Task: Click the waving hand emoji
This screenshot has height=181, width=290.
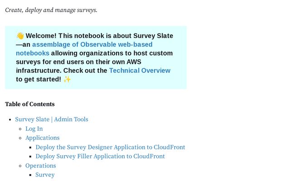Action: coord(20,36)
